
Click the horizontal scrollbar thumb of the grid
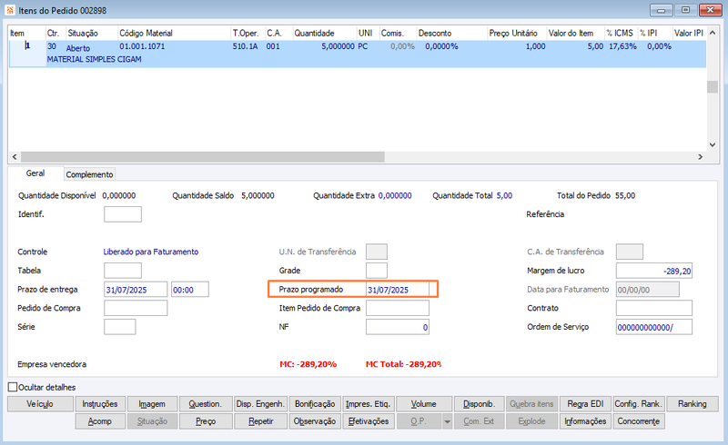click(x=202, y=157)
